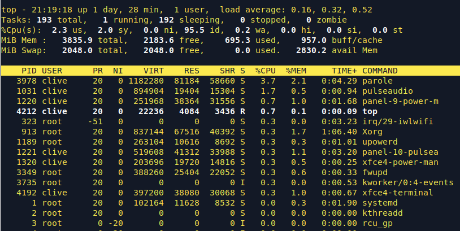460x231 pixels.
Task: Click PID 4212 in bold row
Action: [27, 112]
